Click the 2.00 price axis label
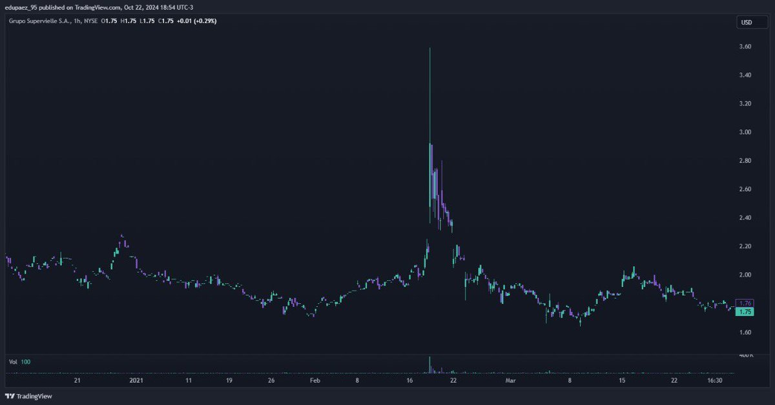 pos(745,275)
